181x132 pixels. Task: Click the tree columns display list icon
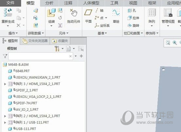[68, 49]
